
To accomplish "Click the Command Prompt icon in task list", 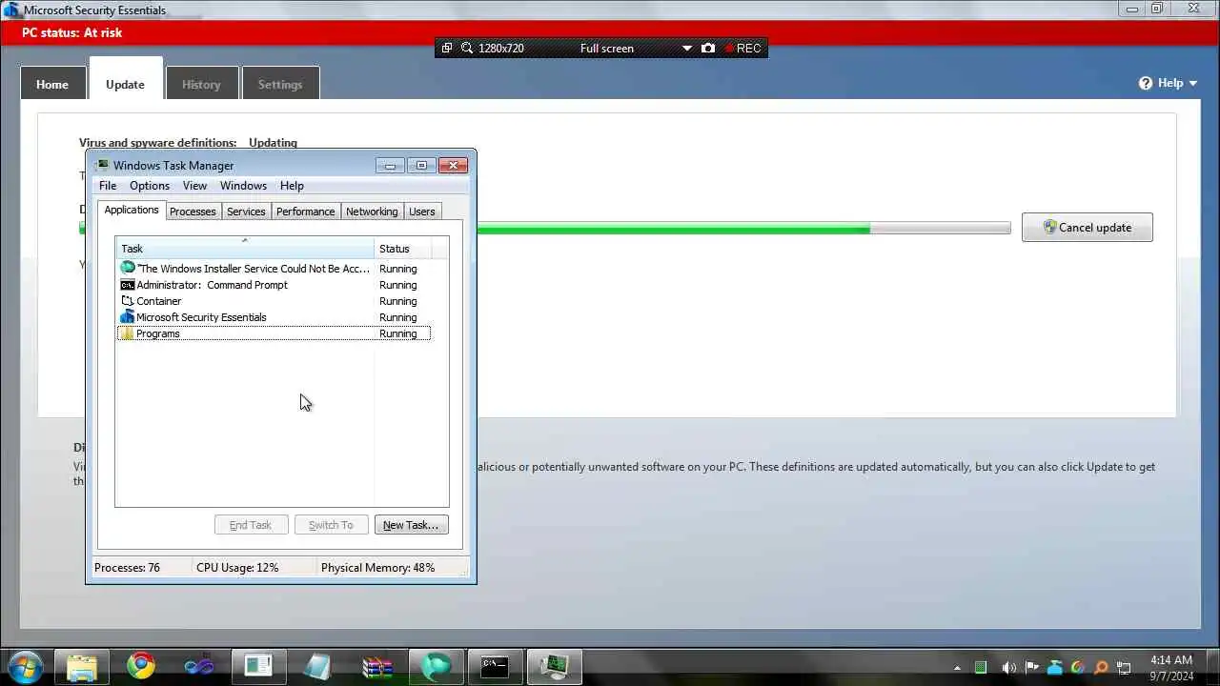I will (128, 285).
